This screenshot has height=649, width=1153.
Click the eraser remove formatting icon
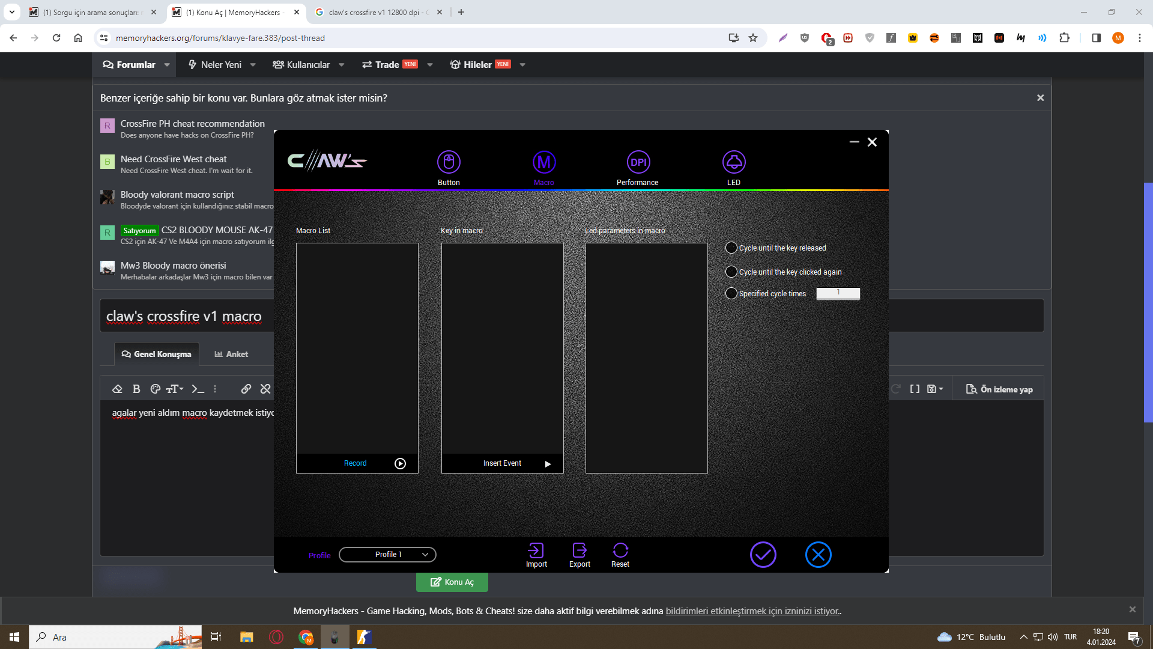pyautogui.click(x=117, y=389)
